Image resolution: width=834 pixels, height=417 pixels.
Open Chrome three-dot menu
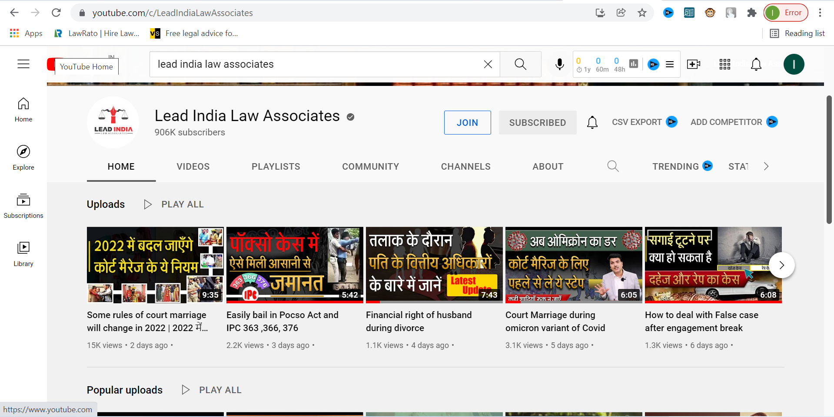pos(820,13)
